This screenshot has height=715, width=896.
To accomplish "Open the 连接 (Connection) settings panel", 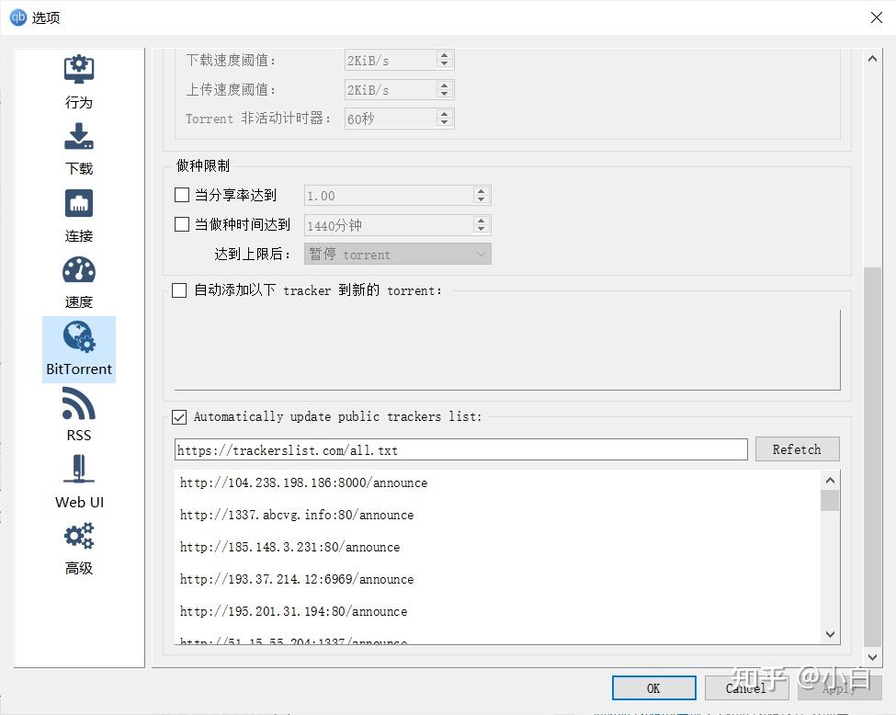I will (x=78, y=213).
